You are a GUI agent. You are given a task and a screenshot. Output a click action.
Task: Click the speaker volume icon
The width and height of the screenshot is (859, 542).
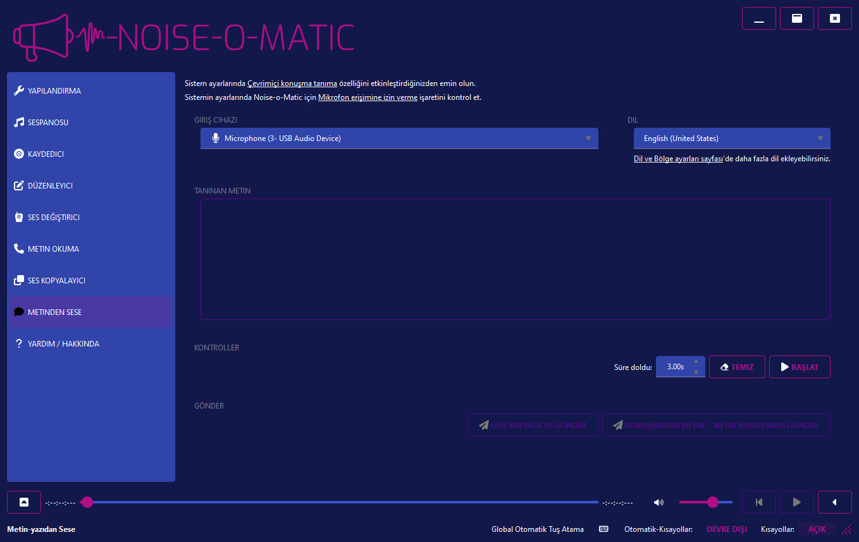[x=658, y=502]
